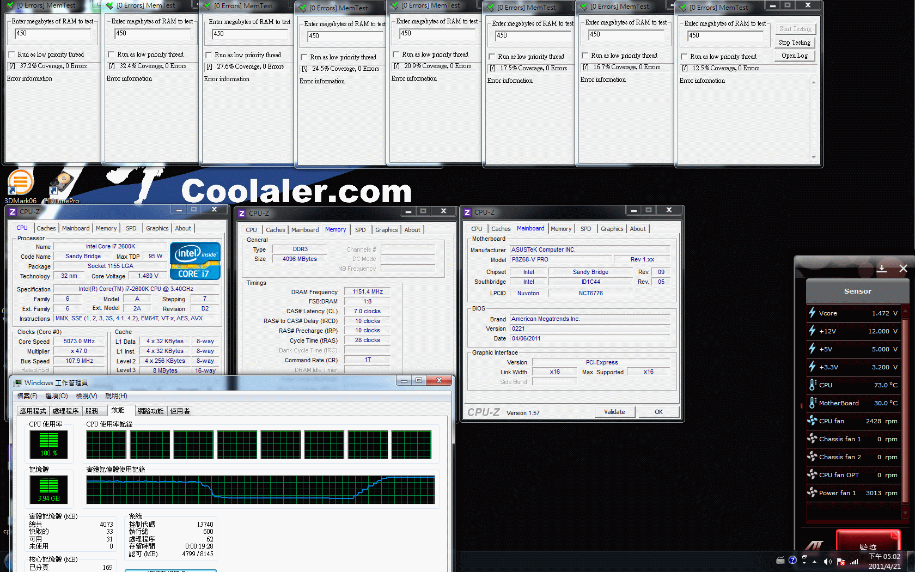Click the Stop Testing button in MemTest
This screenshot has height=572, width=915.
[x=795, y=42]
